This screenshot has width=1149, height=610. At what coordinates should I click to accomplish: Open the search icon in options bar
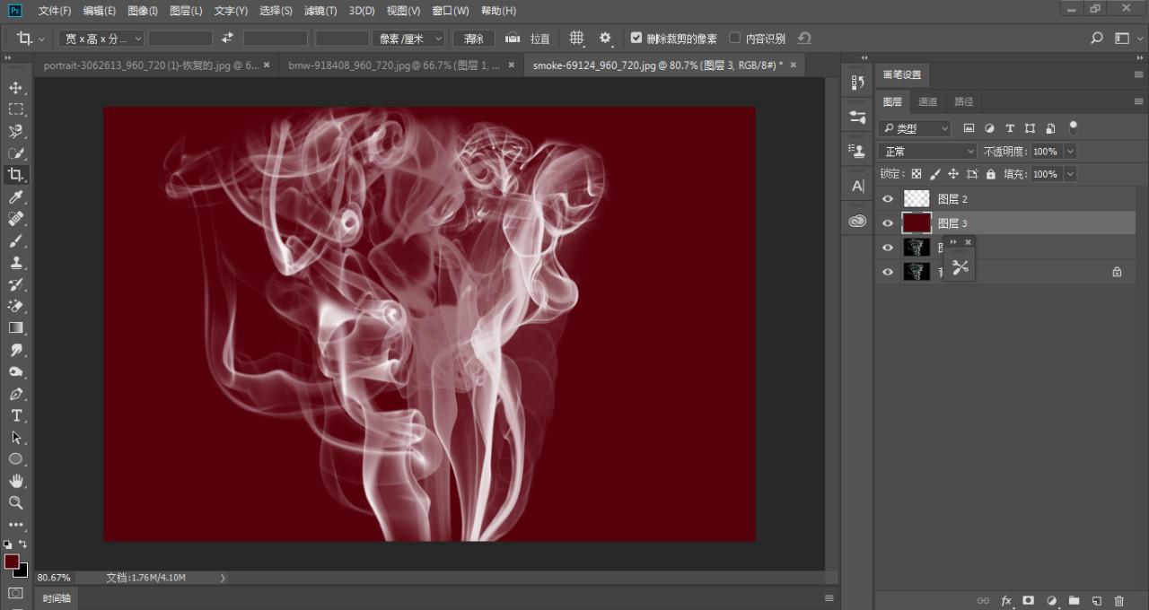pyautogui.click(x=1097, y=39)
